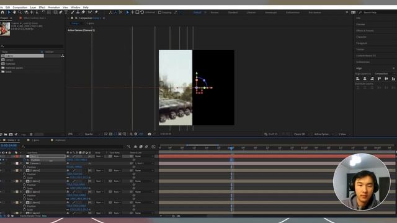Screen dimensions: 397x223
Task: Open the 1 View layout dropdown
Action: 344,134
